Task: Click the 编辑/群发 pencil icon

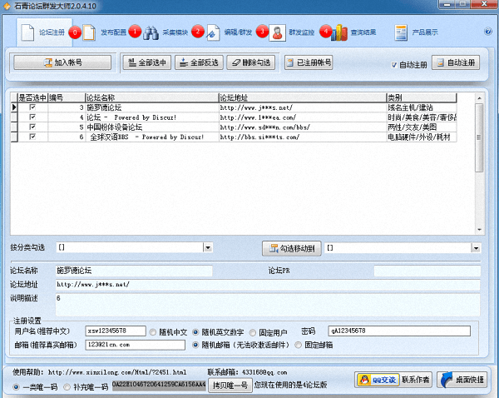Action: tap(212, 32)
